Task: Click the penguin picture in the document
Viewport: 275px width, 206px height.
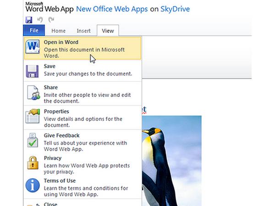Action: point(171,161)
